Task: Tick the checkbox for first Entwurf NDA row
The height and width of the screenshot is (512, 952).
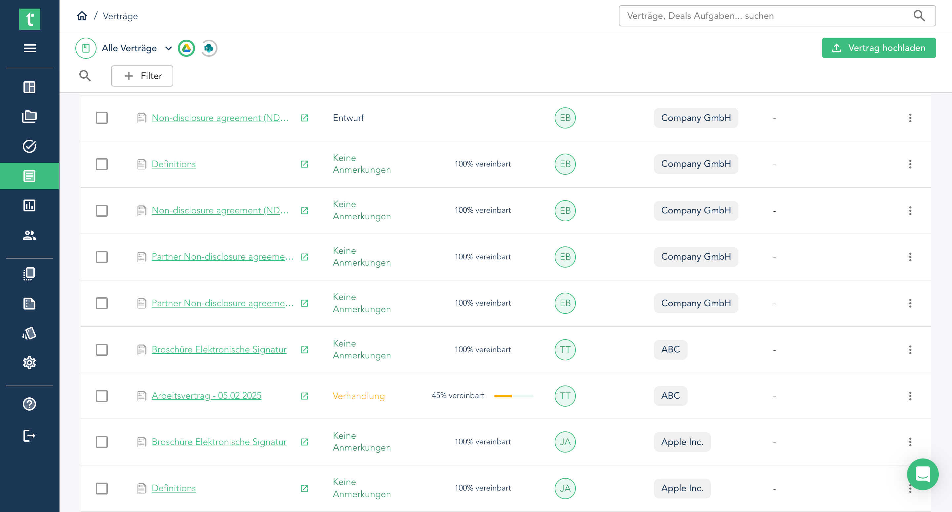Action: tap(101, 118)
